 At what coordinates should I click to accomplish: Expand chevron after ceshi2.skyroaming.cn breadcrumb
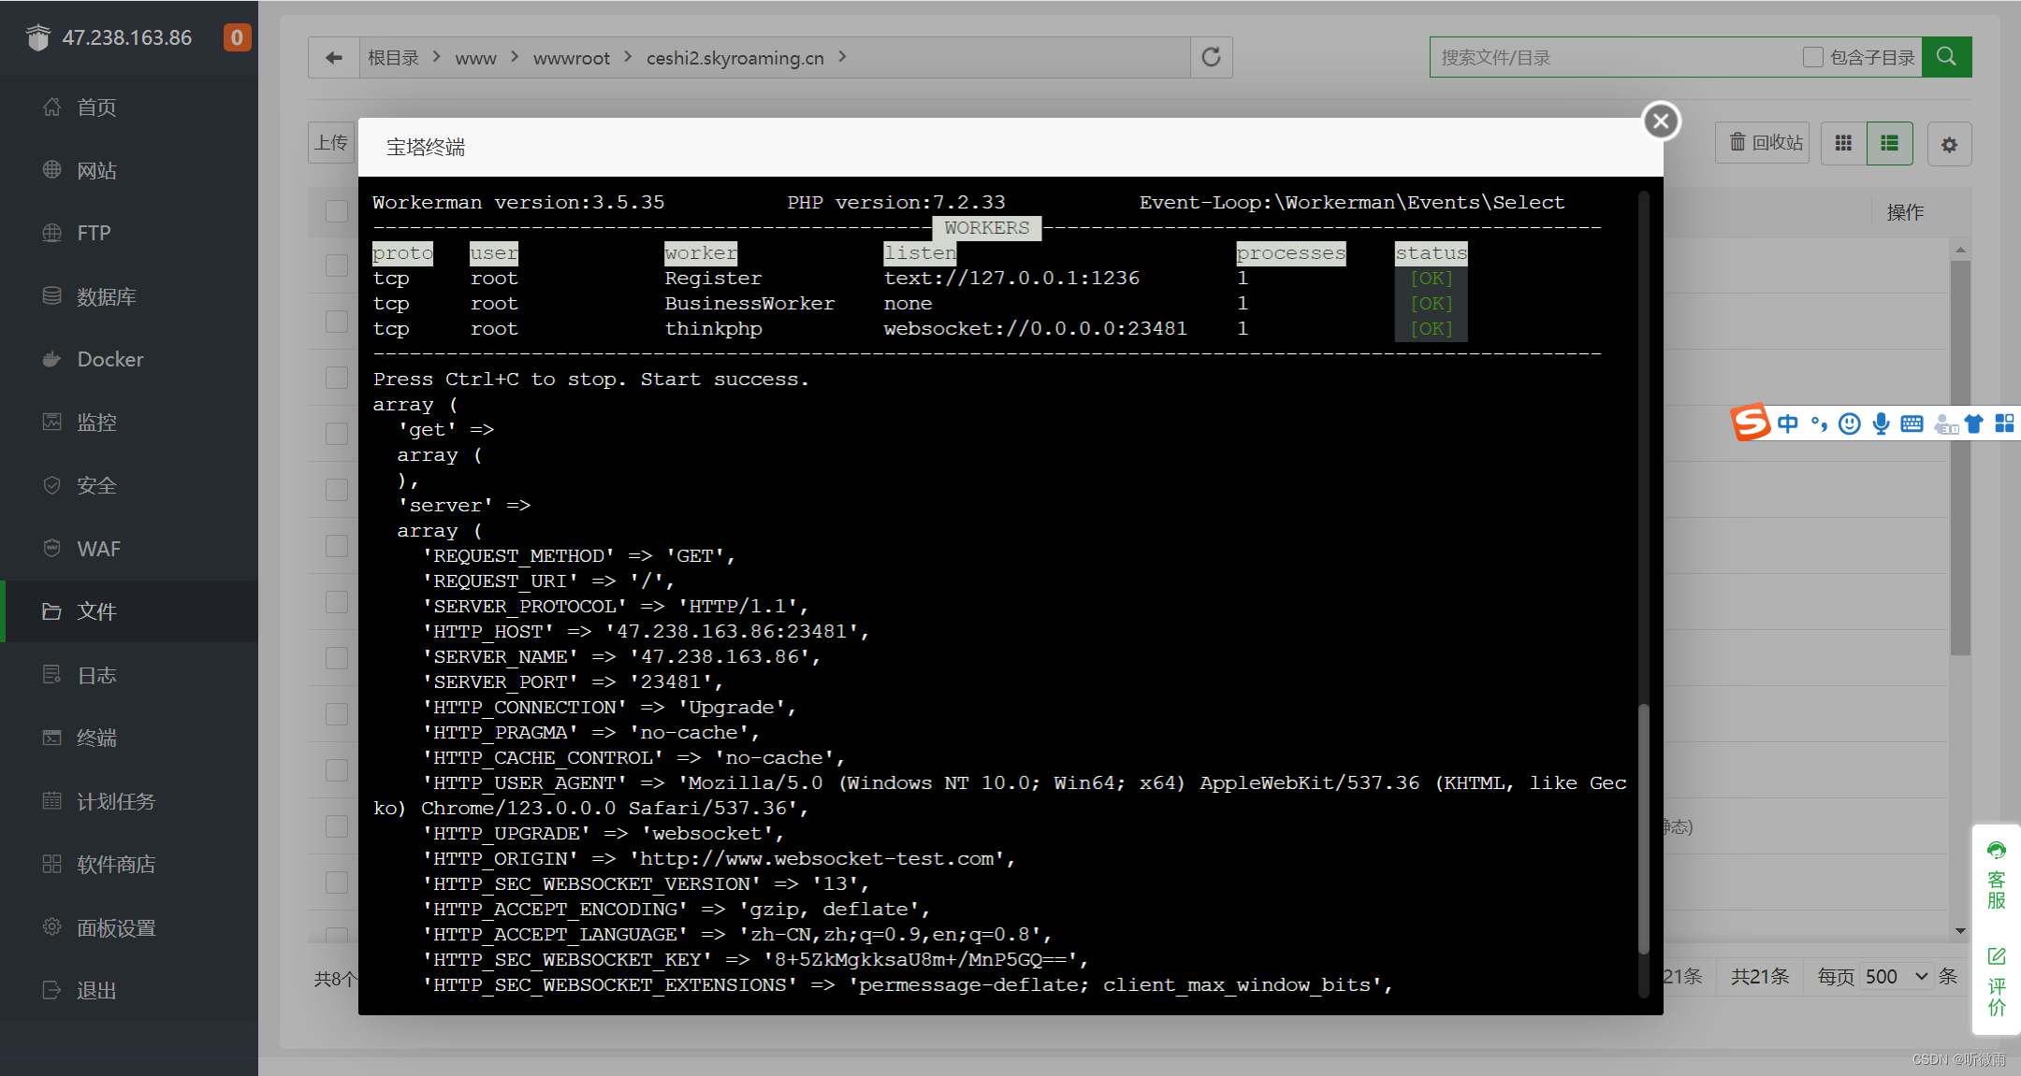coord(843,57)
